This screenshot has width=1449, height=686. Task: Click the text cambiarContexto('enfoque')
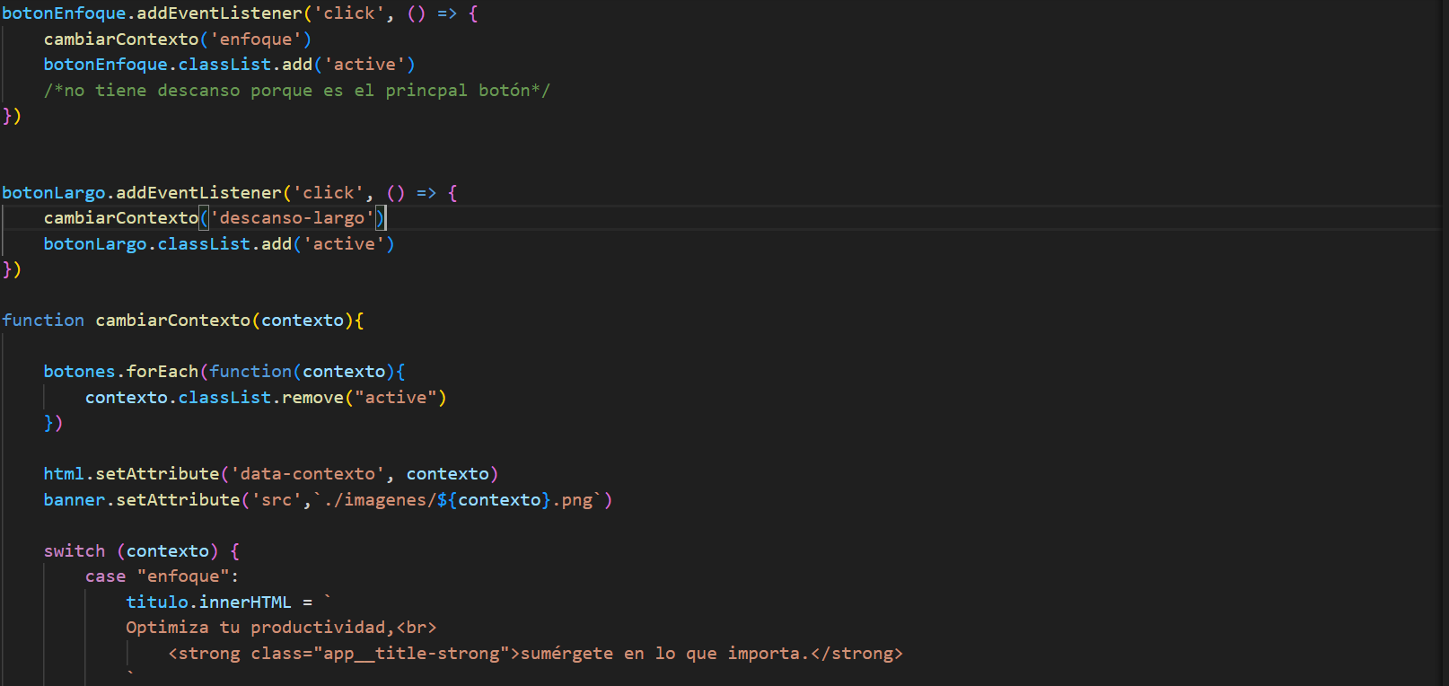click(x=178, y=40)
